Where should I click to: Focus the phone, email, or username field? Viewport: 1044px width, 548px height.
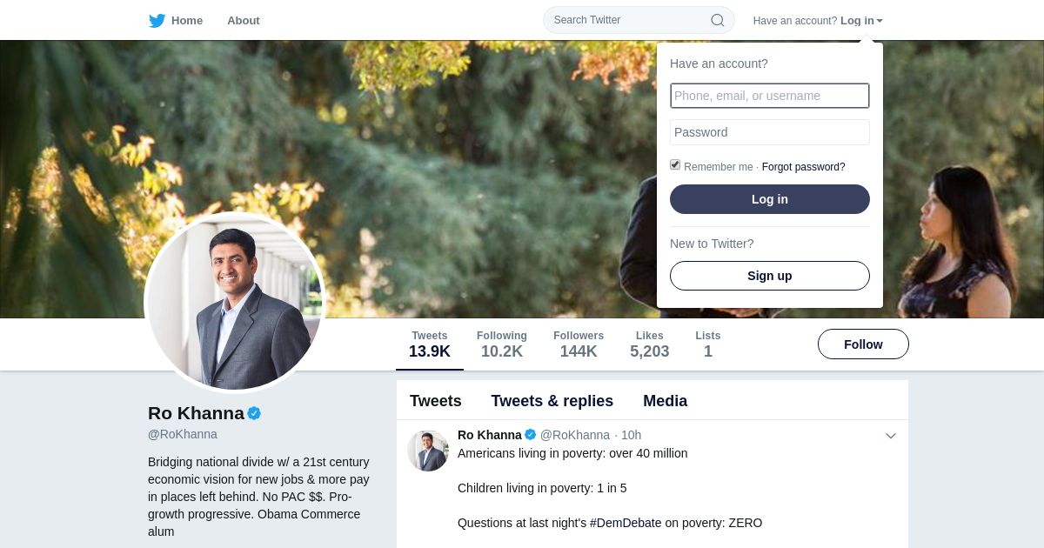(769, 96)
